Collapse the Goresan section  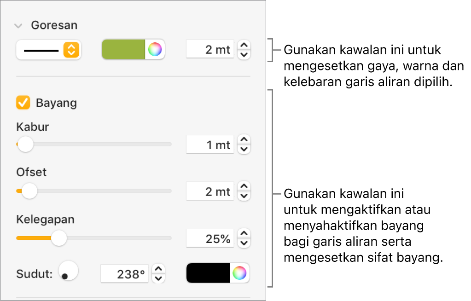point(18,26)
